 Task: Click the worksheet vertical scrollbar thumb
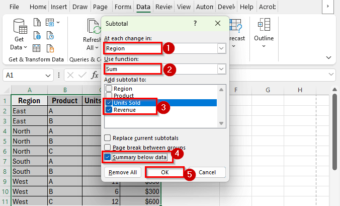click(x=335, y=132)
